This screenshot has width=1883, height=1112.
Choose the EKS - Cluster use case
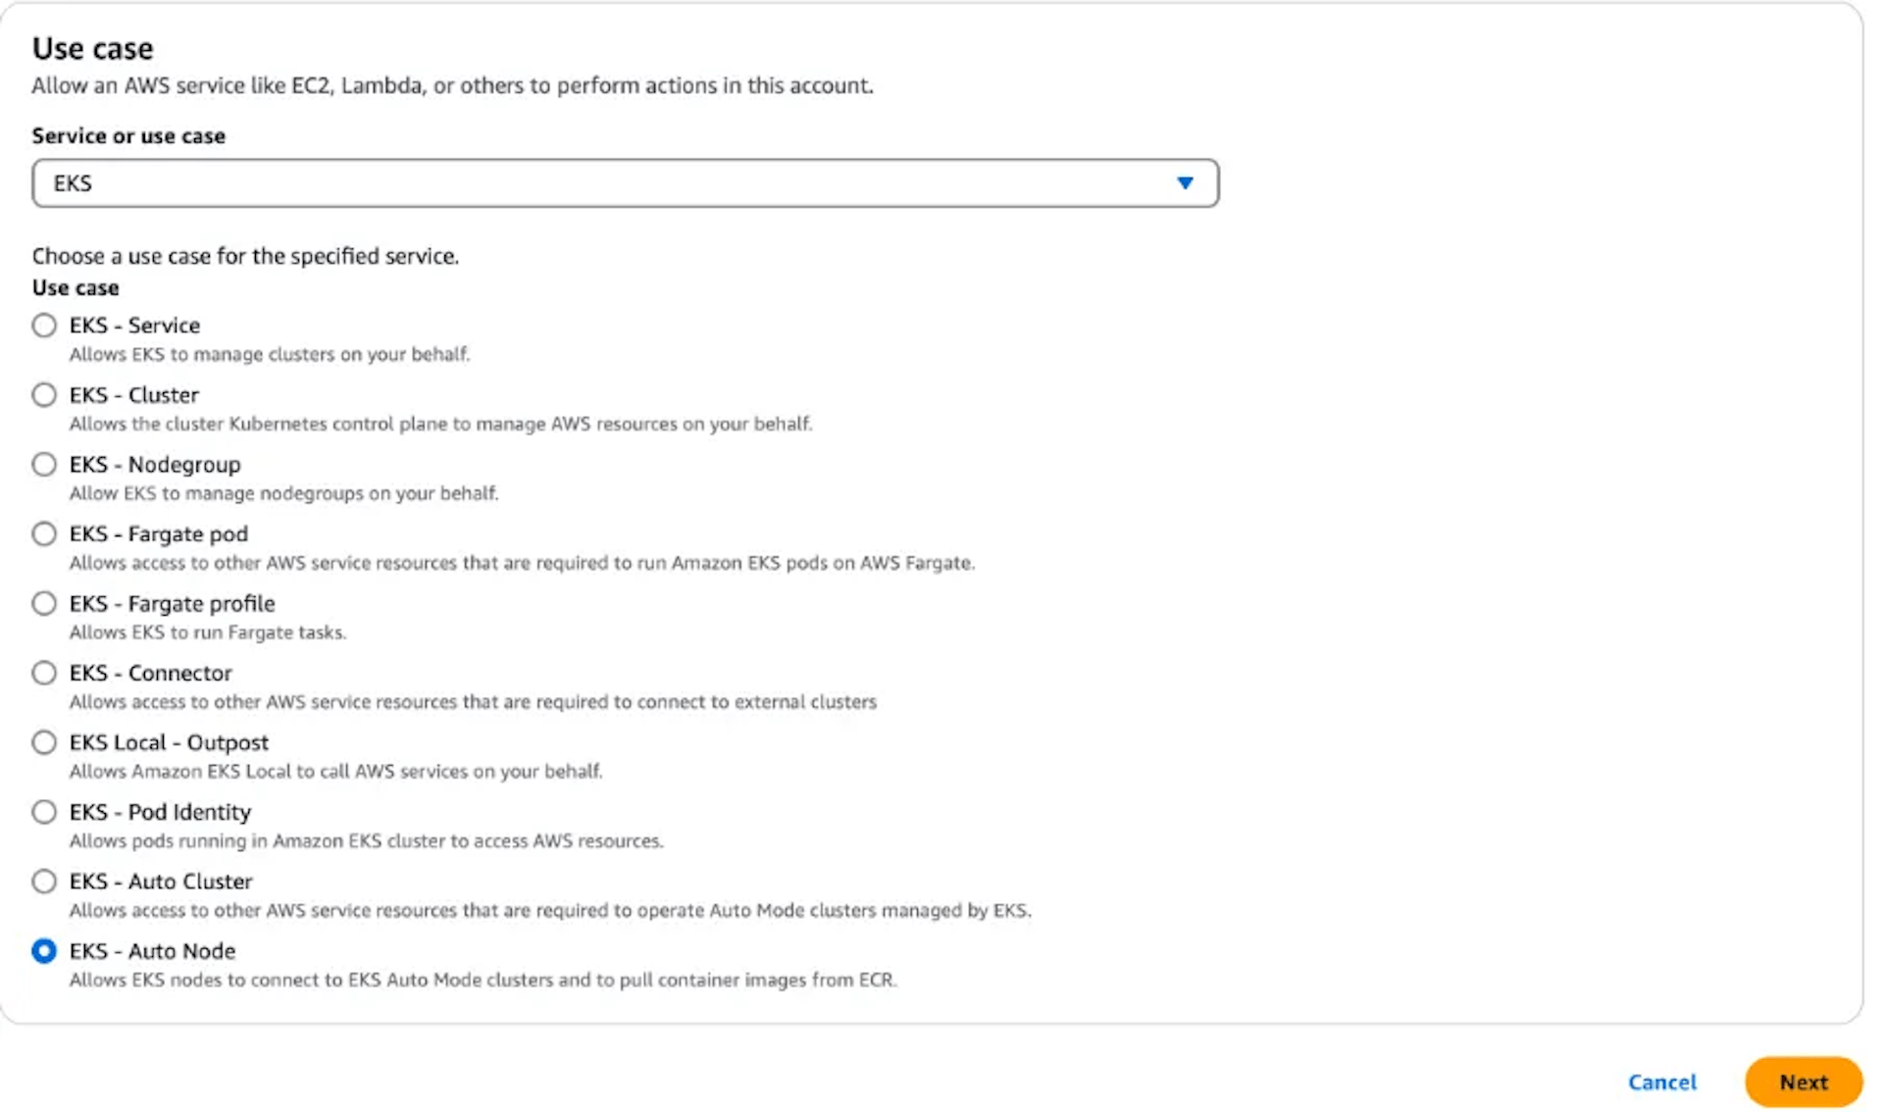(44, 395)
